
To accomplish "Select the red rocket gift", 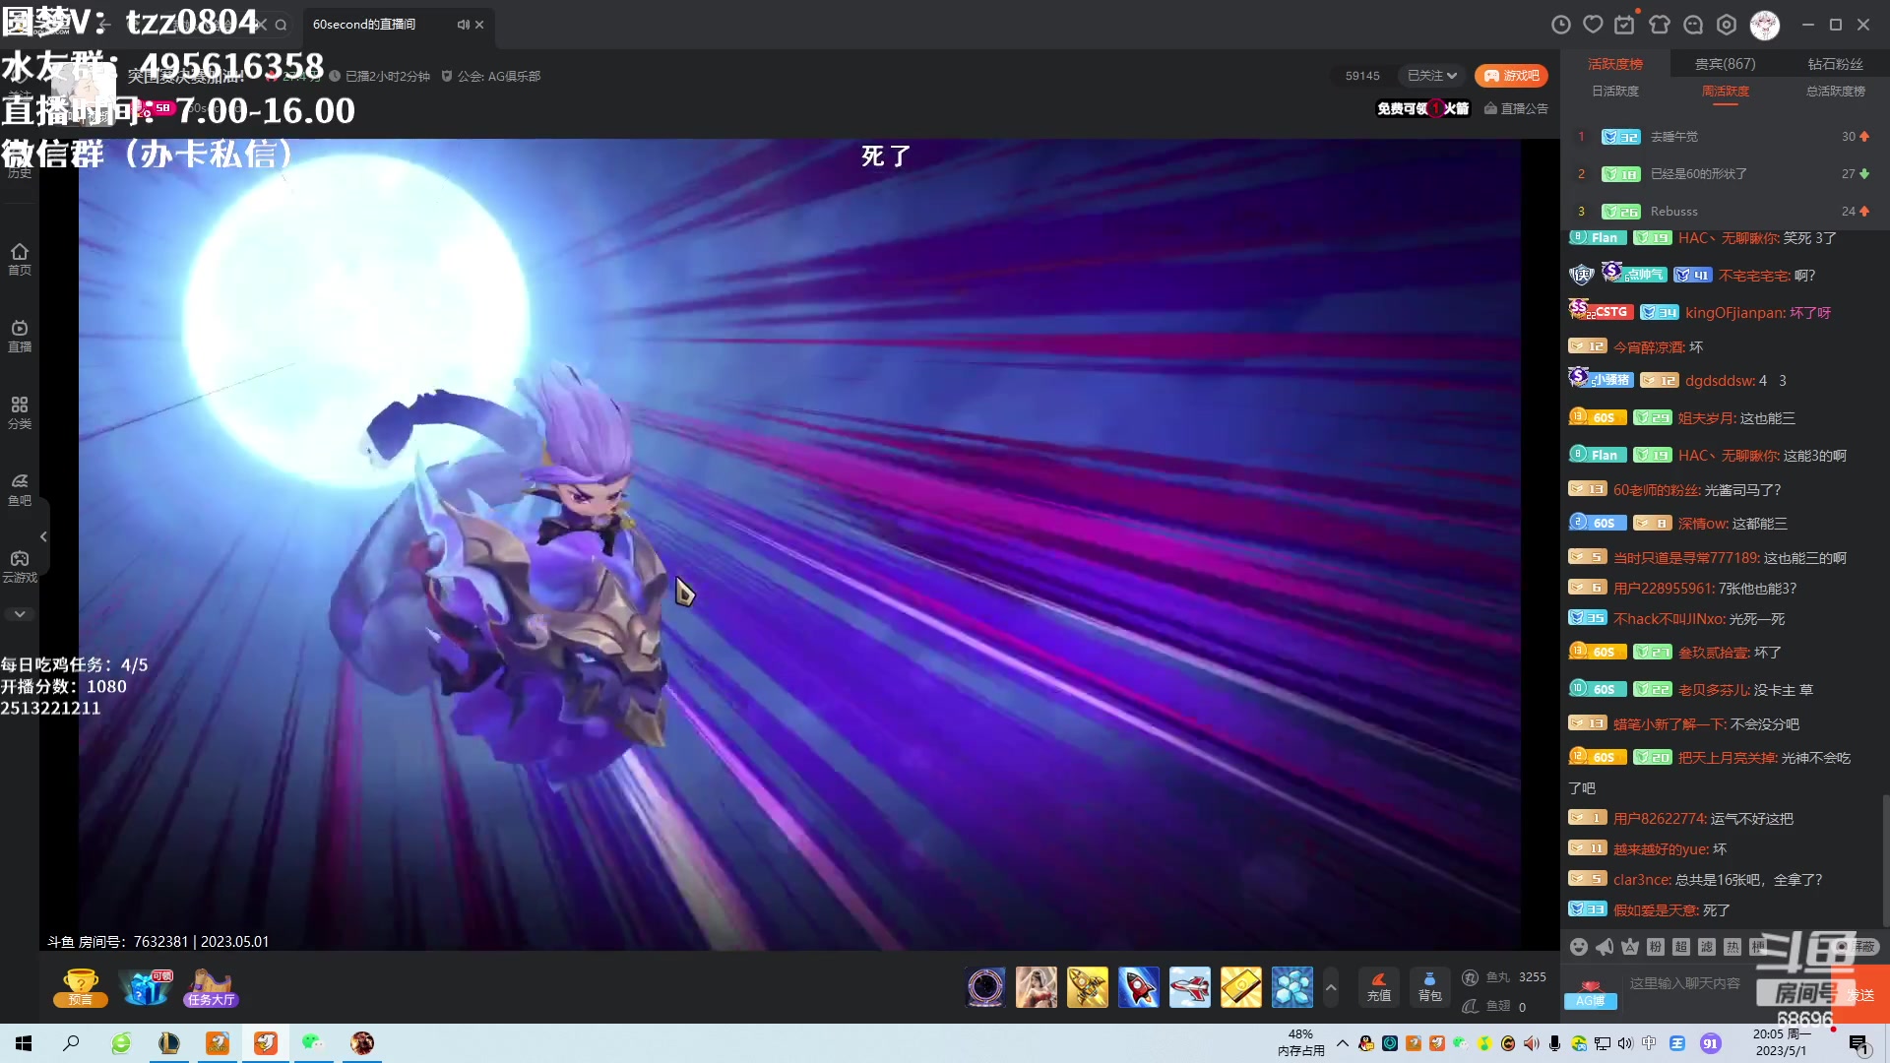I will click(1139, 987).
